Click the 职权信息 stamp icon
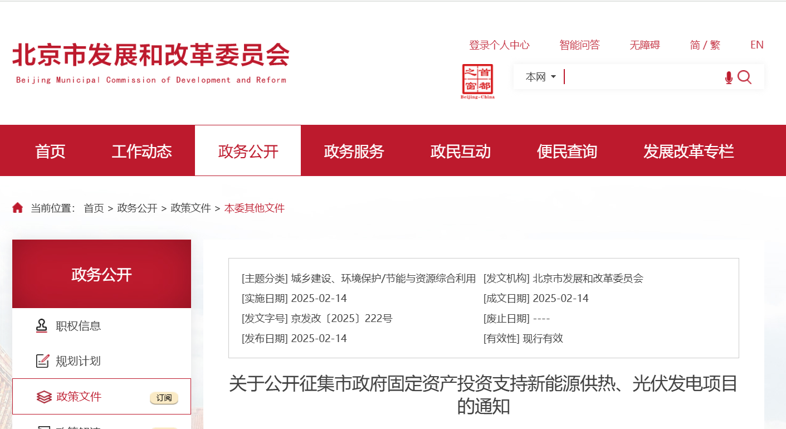The height and width of the screenshot is (429, 786). 42,326
